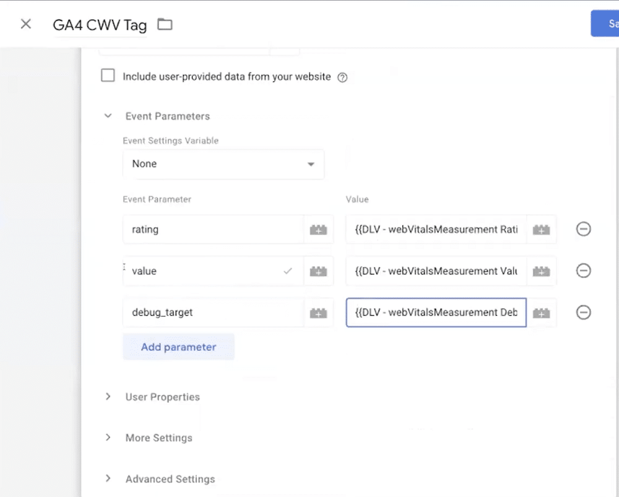This screenshot has height=497, width=619.
Task: Insert variable for debug_target name field
Action: tap(318, 313)
